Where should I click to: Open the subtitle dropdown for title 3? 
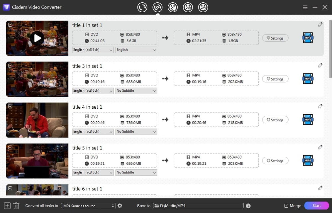pos(136,90)
